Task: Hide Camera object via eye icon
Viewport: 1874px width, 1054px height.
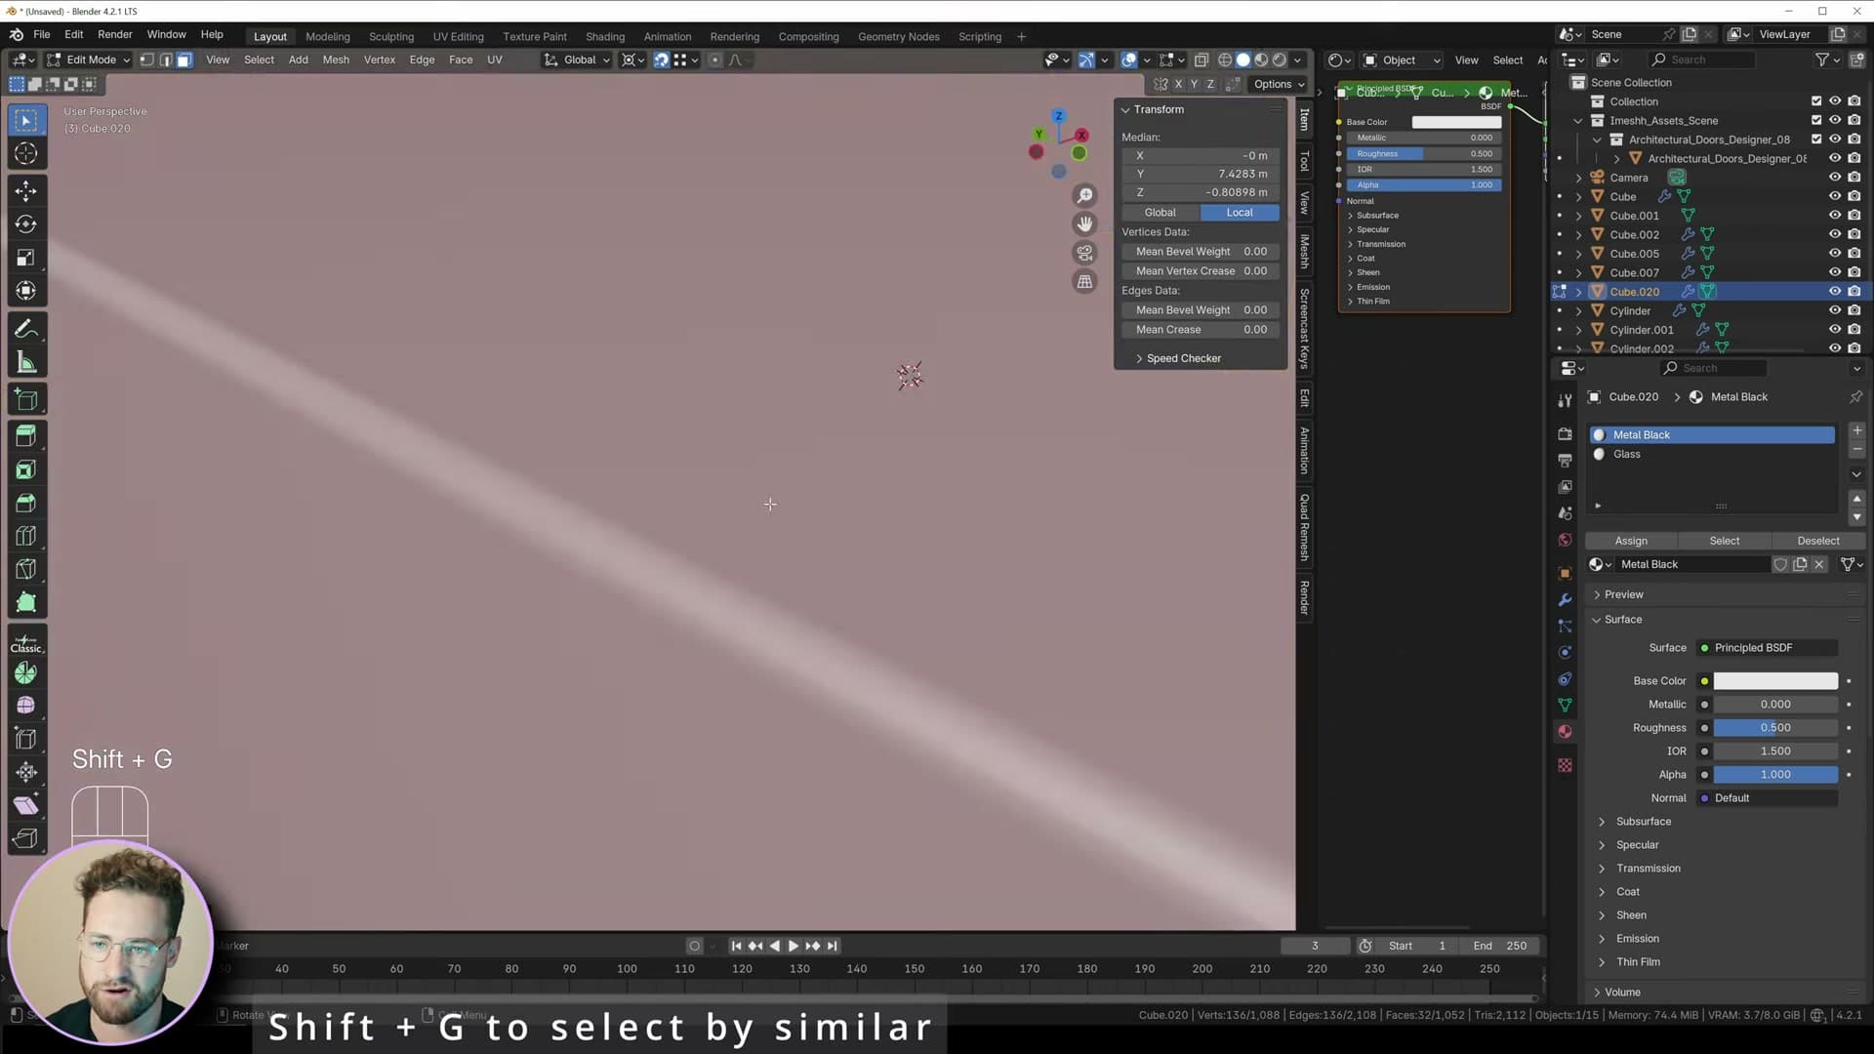Action: pos(1835,178)
